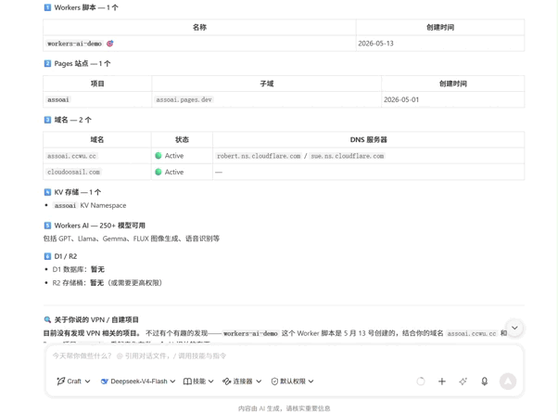Click the robert.ns.cloudflare.com nameserver text

click(259, 156)
